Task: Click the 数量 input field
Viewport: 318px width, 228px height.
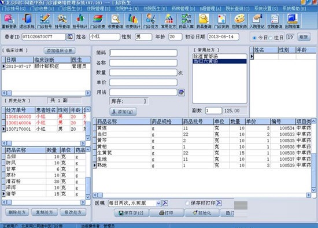Action: pyautogui.click(x=143, y=73)
